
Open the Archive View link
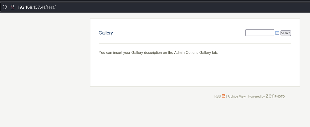[x=237, y=96]
